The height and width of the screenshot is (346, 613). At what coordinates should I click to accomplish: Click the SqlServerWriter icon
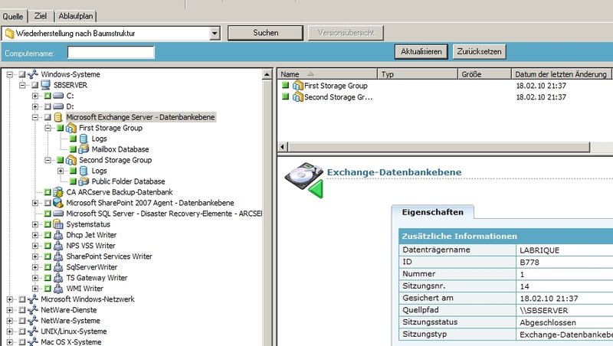[58, 267]
